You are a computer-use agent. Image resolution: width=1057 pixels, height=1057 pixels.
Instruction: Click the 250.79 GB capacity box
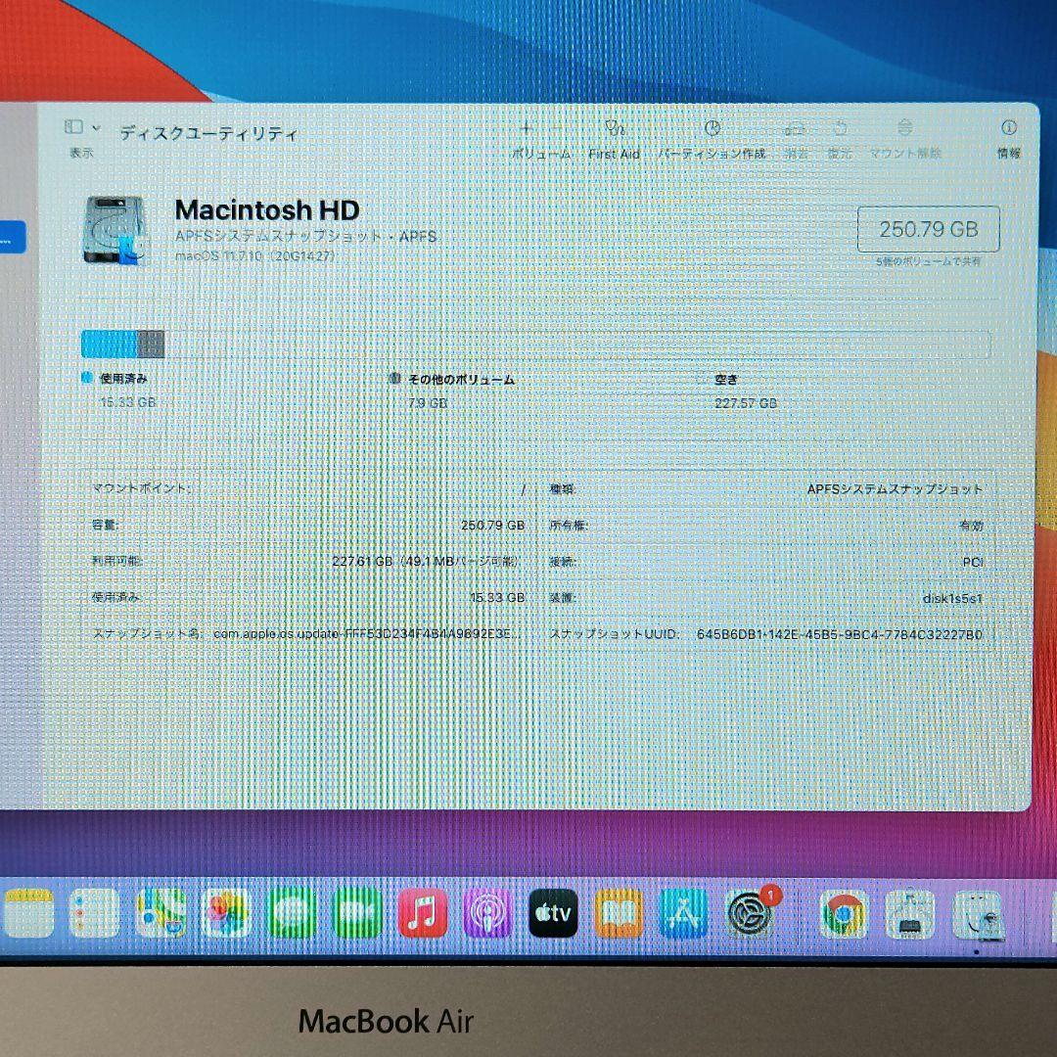[928, 229]
